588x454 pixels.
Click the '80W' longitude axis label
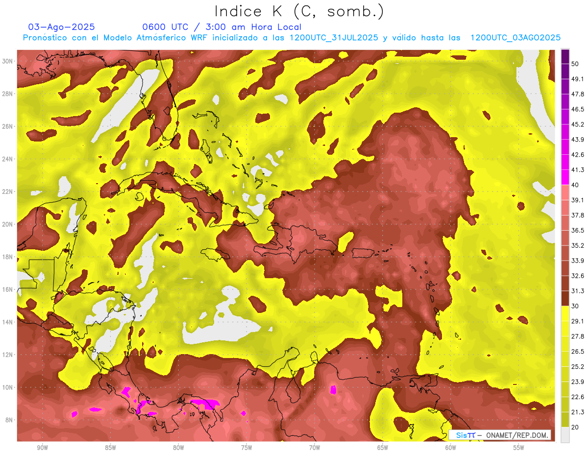(178, 448)
